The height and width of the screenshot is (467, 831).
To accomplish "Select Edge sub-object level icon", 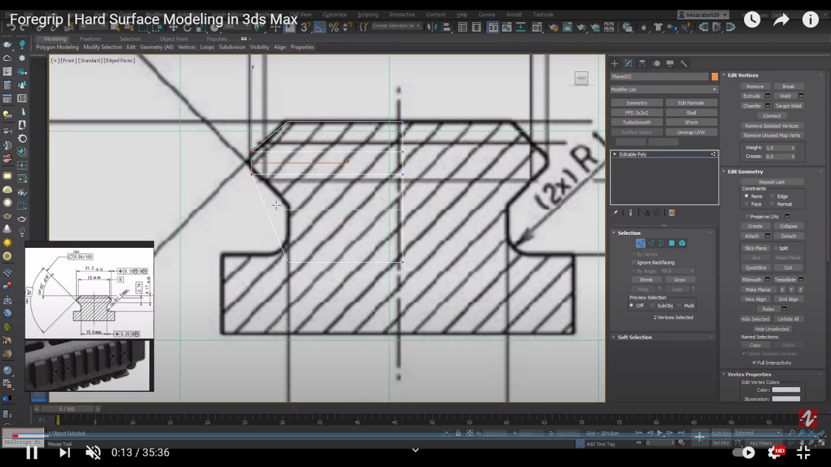I will [x=651, y=243].
